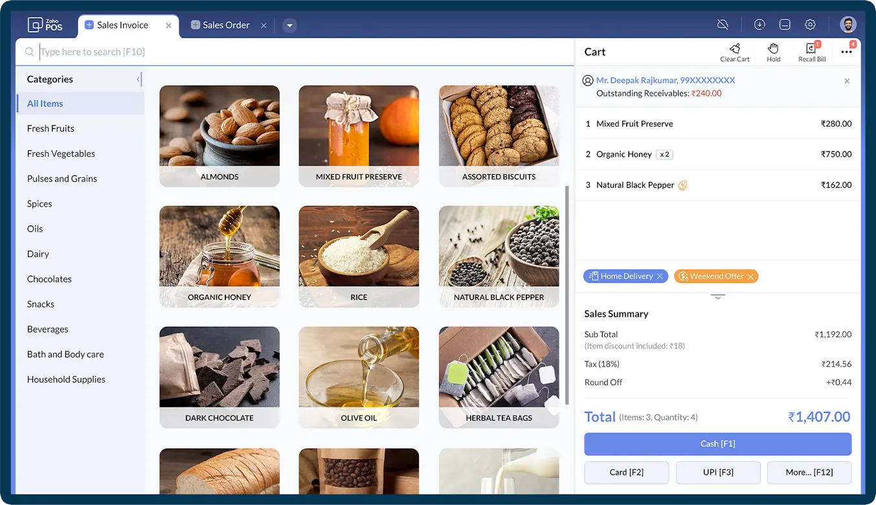Screen dimensions: 876x505
Task: Open the Dairy category
Action: 81,254
